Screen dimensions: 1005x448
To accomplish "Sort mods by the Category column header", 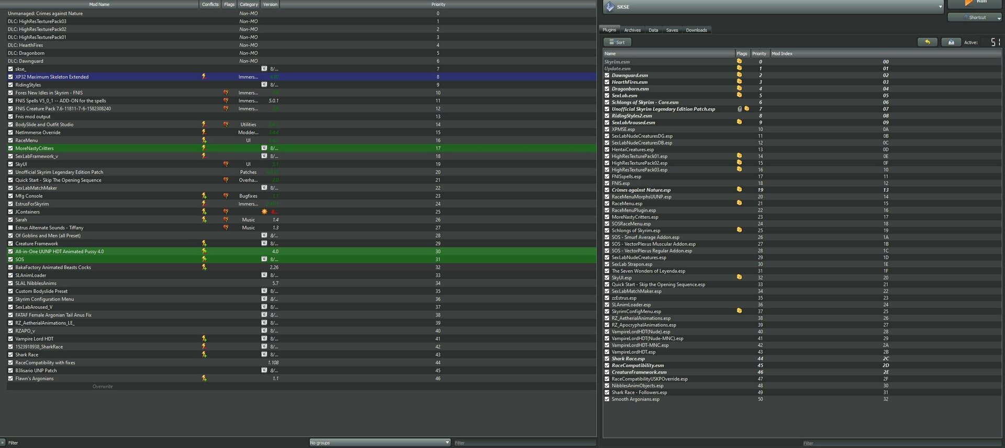I will [x=249, y=4].
